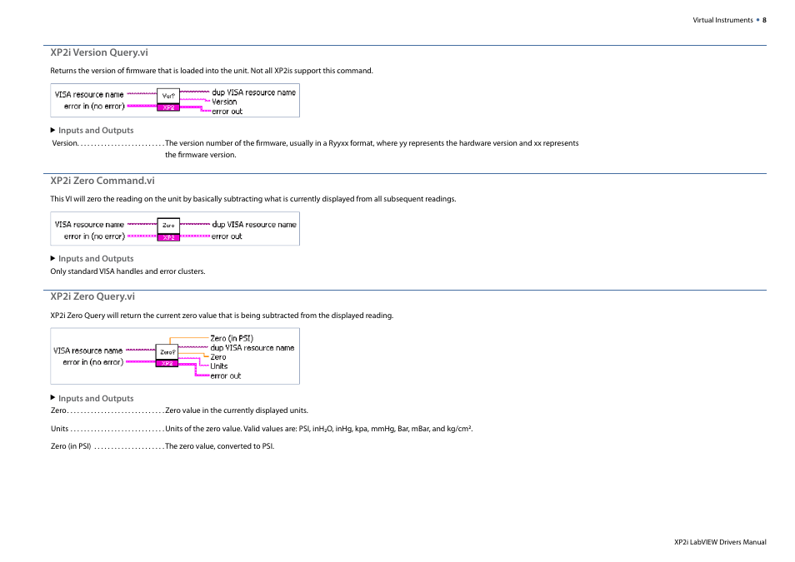Click the Ver? XP2 VI icon
This screenshot has width=795, height=562.
coord(168,100)
